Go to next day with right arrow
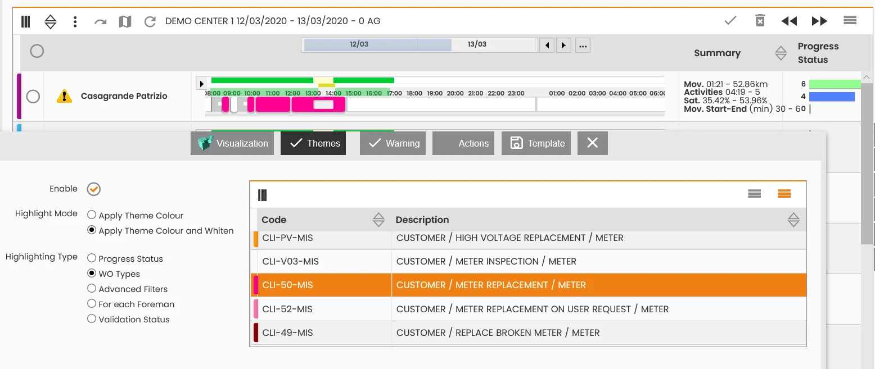 [x=563, y=45]
